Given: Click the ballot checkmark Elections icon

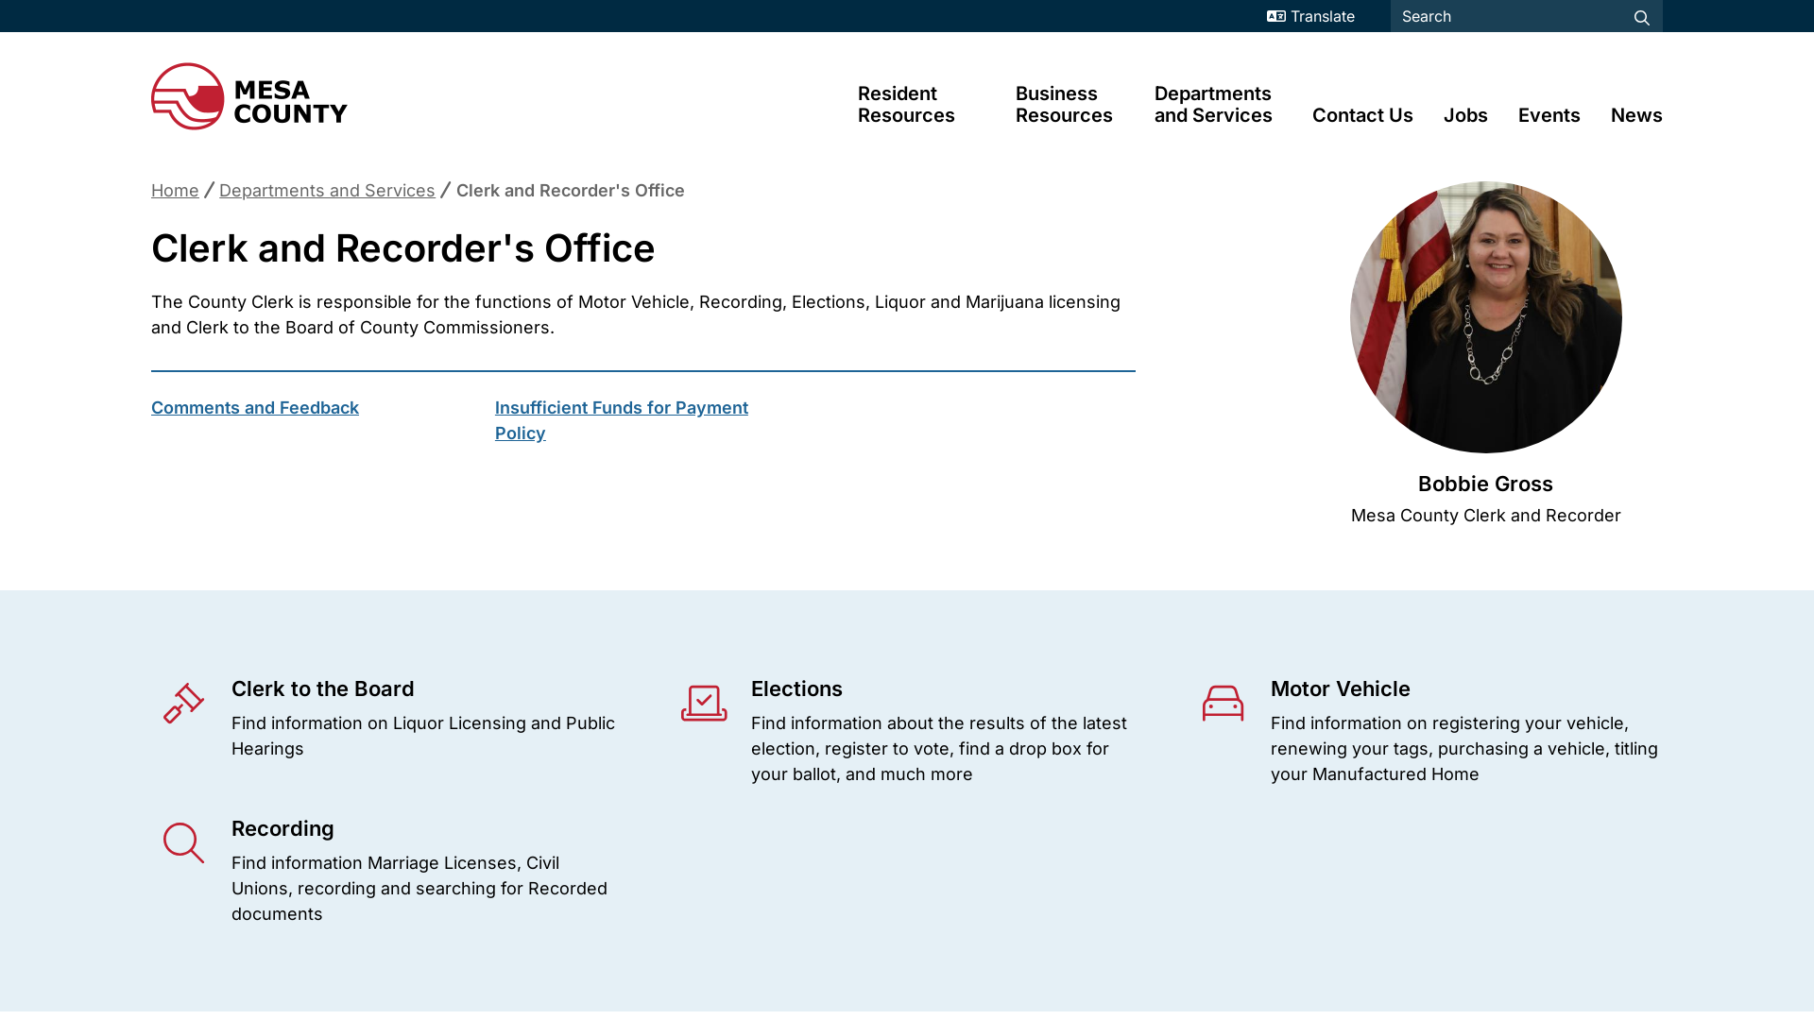Looking at the screenshot, I should [704, 704].
